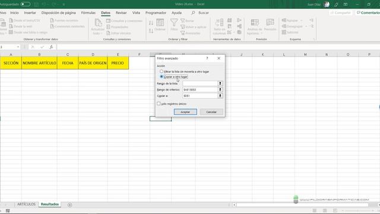Click the Compartir button
The width and height of the screenshot is (380, 214).
tap(340, 12)
